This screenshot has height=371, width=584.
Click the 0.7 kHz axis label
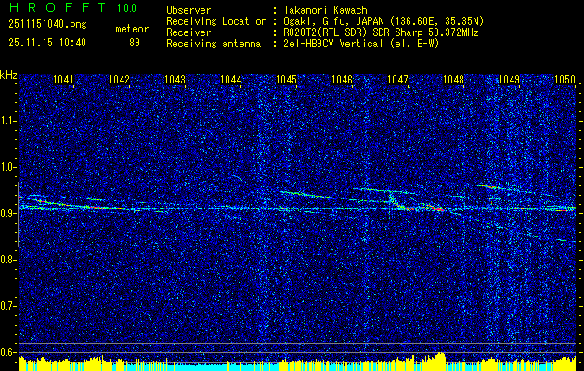(8, 306)
